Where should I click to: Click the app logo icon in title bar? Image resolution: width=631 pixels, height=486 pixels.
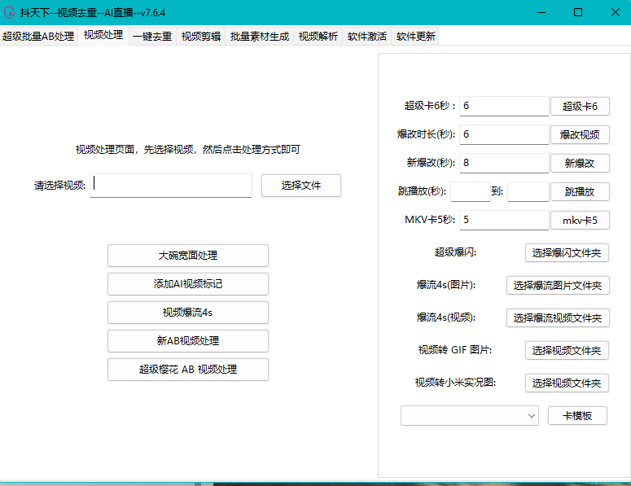(11, 12)
